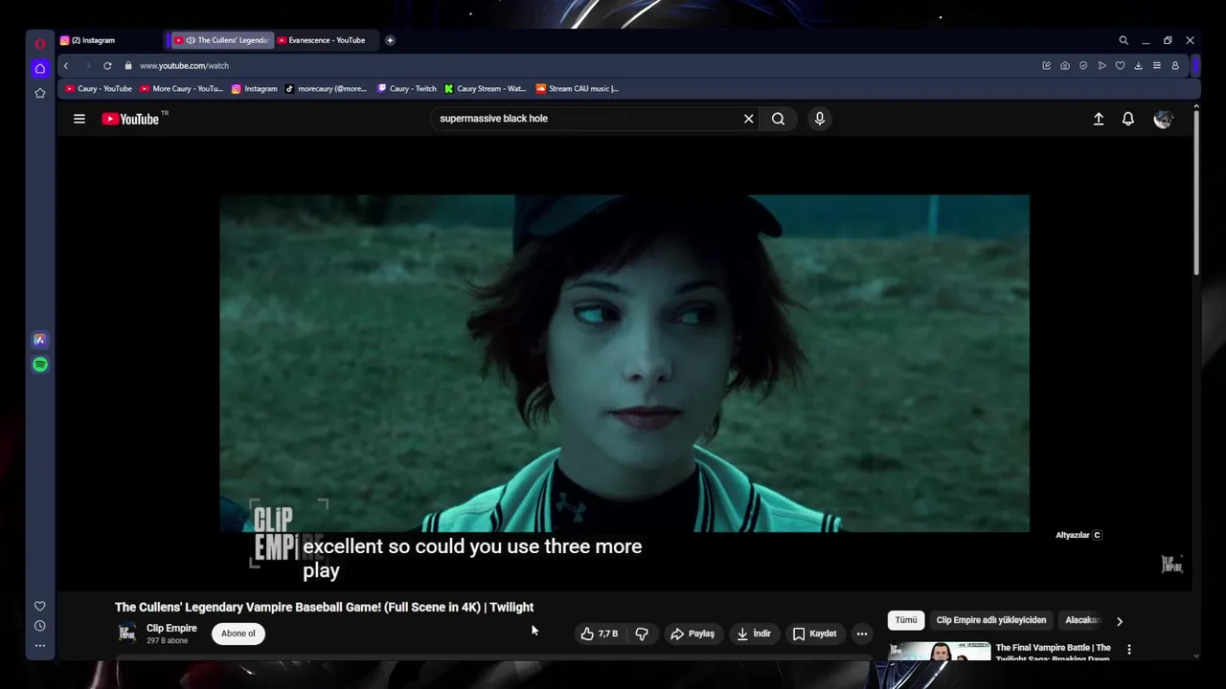Open the Spotify sidebar player
Image resolution: width=1226 pixels, height=689 pixels.
39,365
